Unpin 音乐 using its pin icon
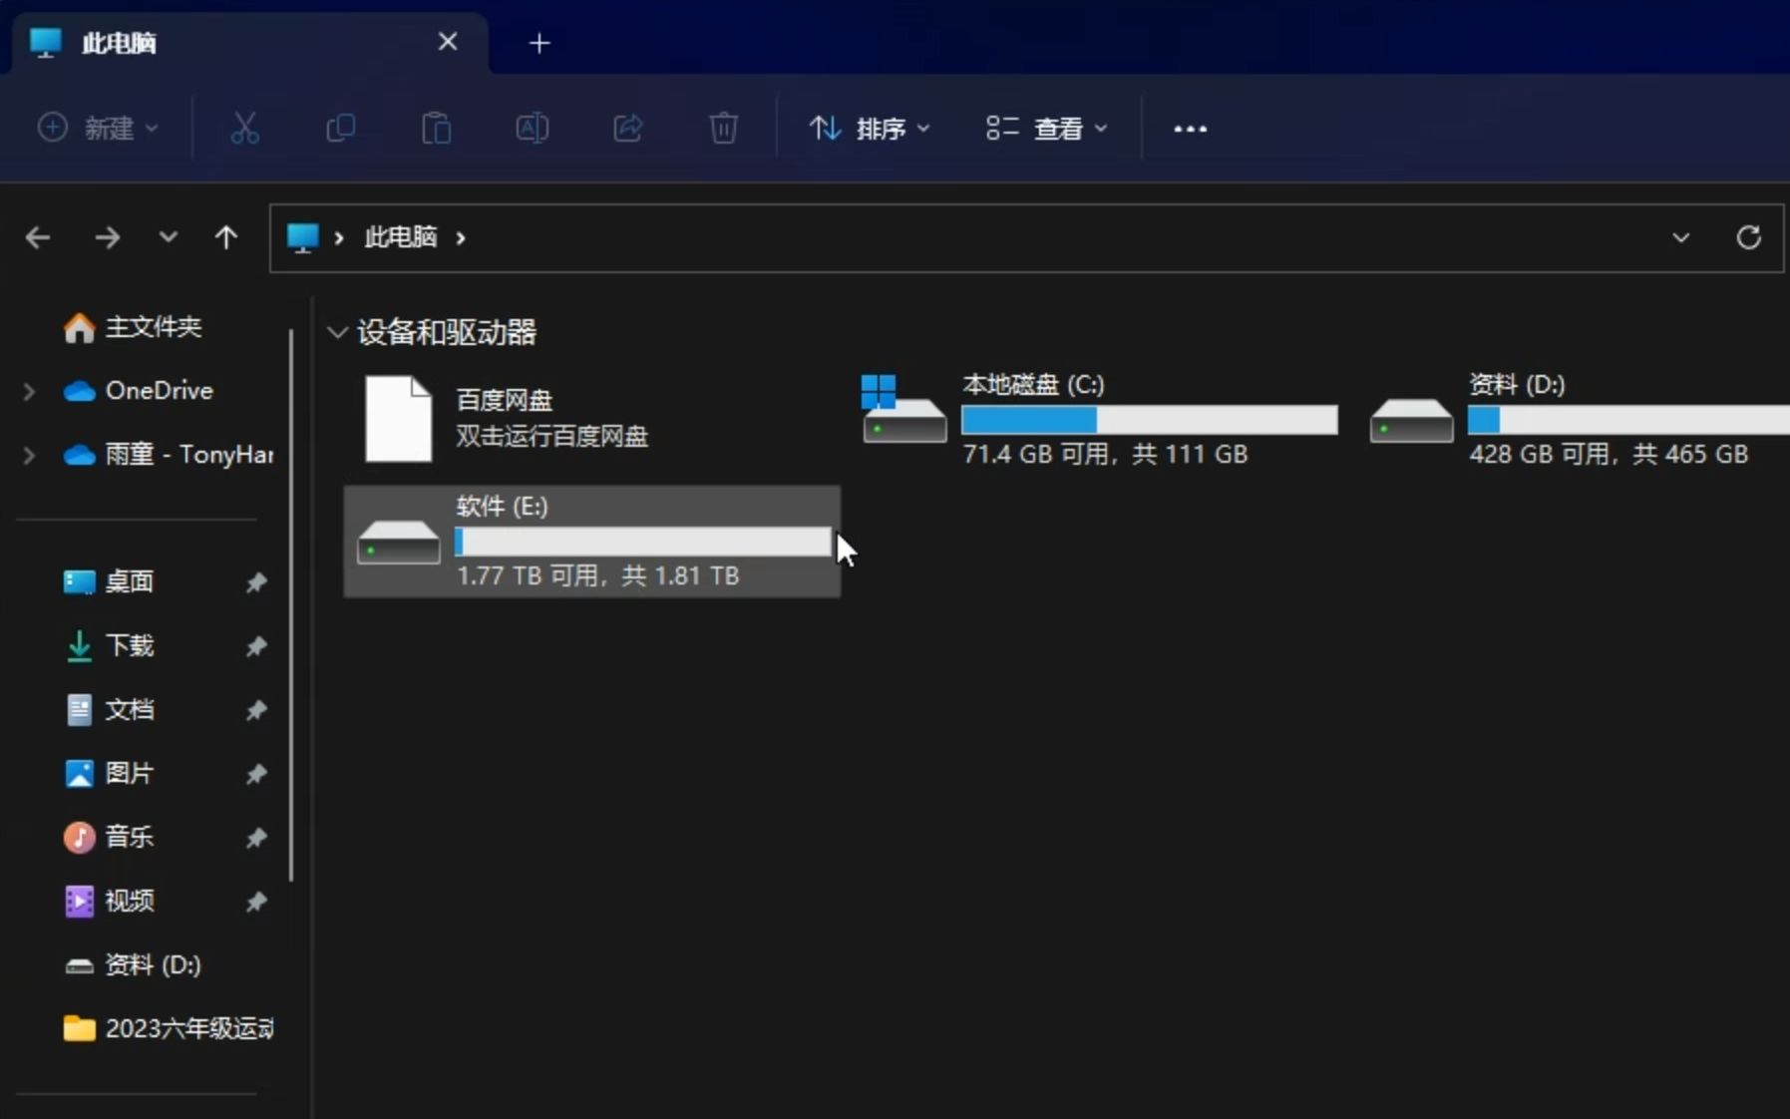This screenshot has height=1119, width=1790. 256,838
